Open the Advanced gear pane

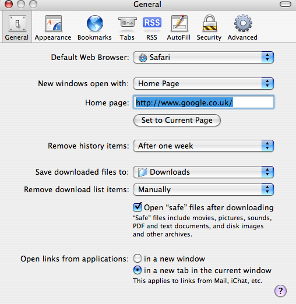tap(242, 27)
